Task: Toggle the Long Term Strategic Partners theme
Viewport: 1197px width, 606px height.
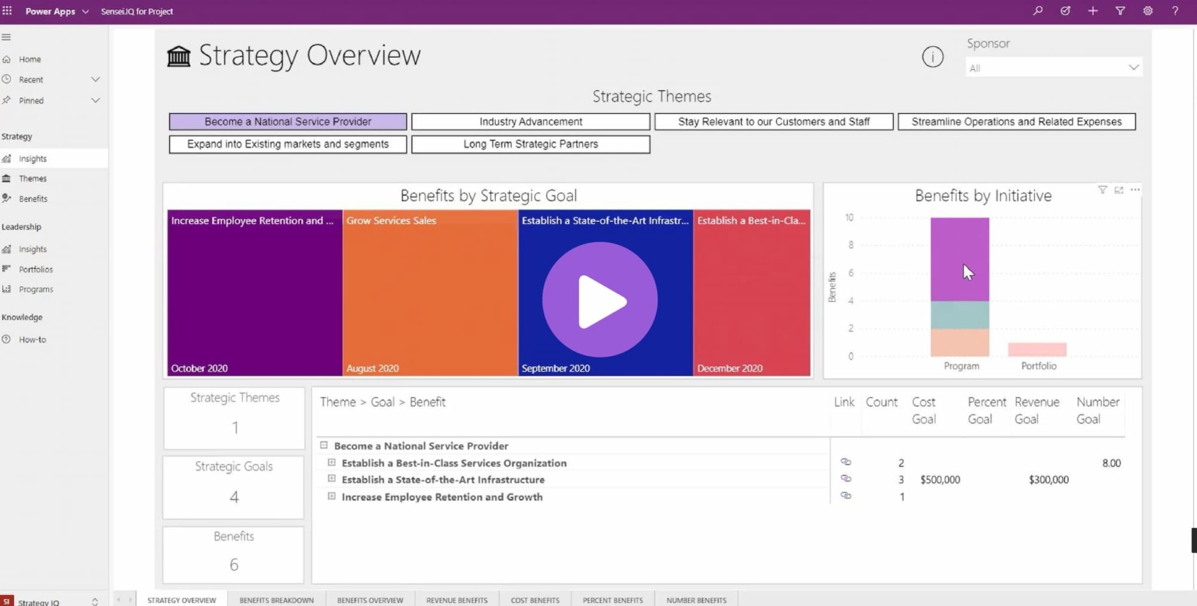Action: click(x=530, y=144)
